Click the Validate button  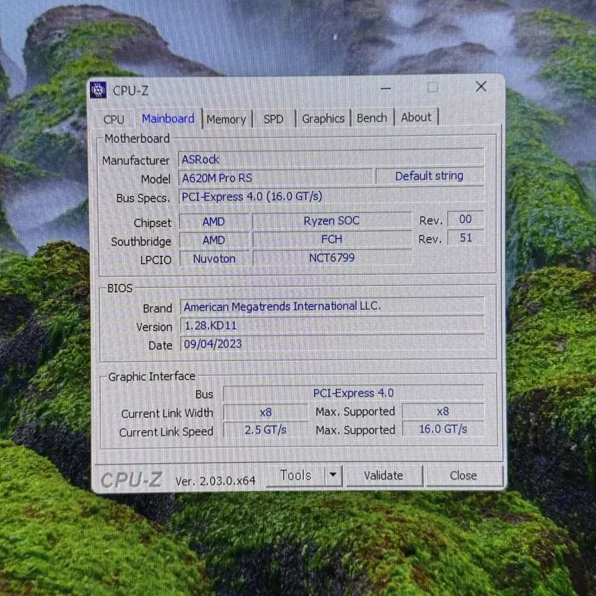(383, 475)
